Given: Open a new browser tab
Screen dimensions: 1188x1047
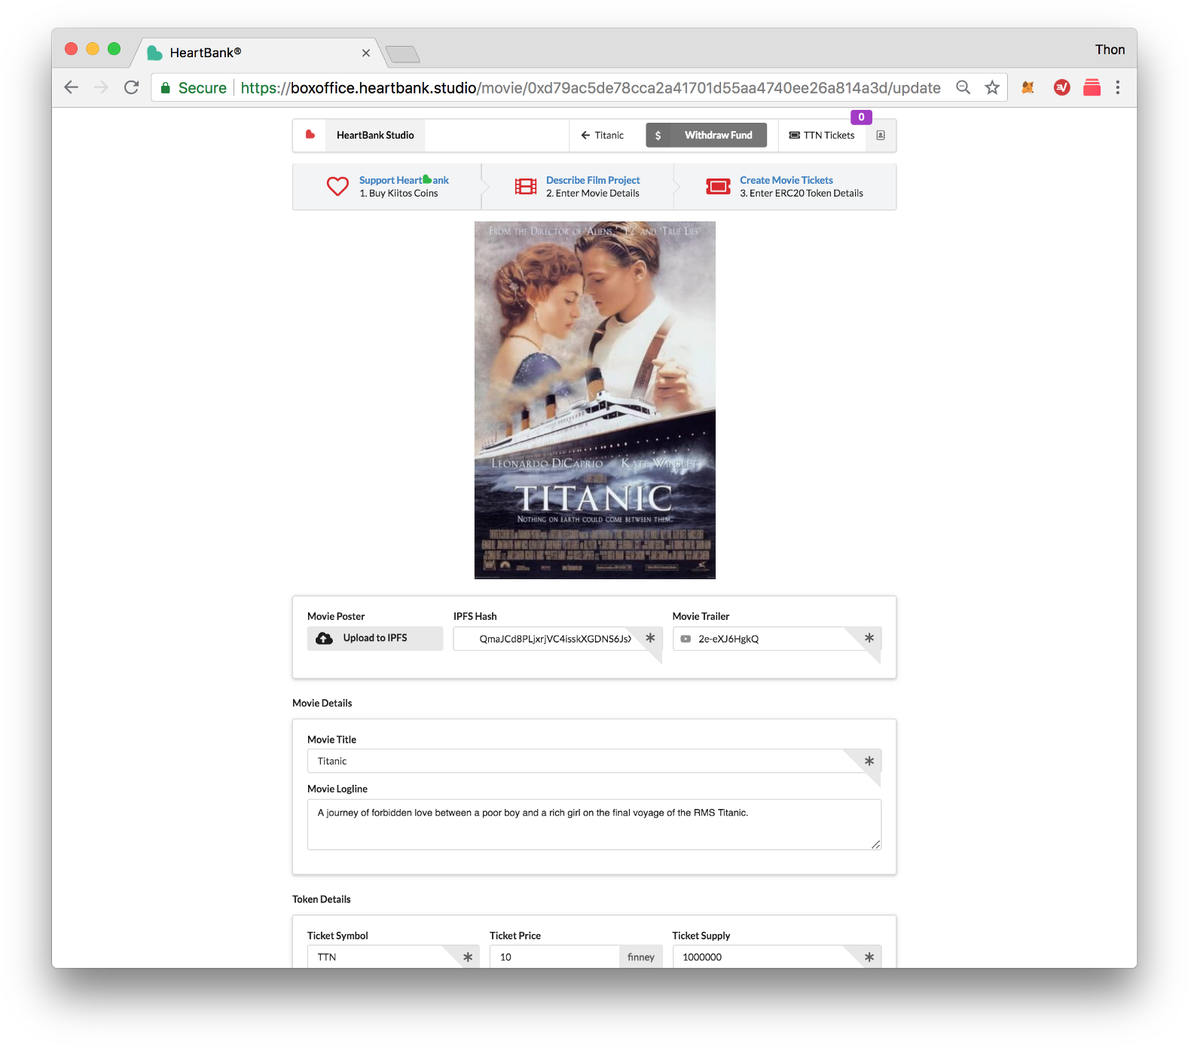Looking at the screenshot, I should tap(402, 54).
